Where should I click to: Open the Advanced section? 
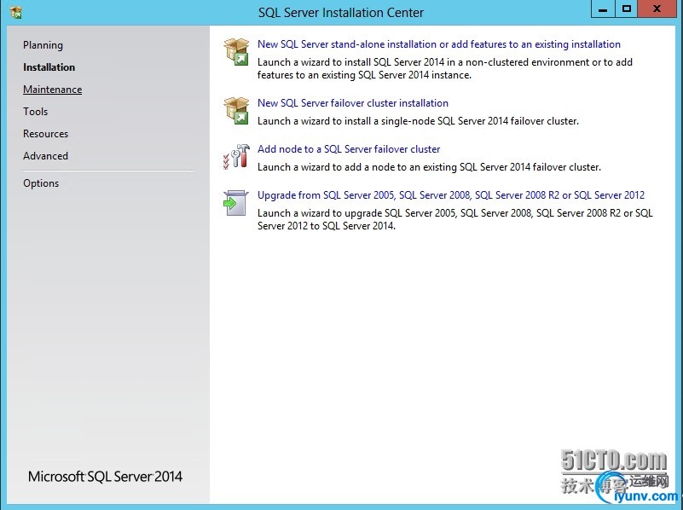click(x=45, y=156)
